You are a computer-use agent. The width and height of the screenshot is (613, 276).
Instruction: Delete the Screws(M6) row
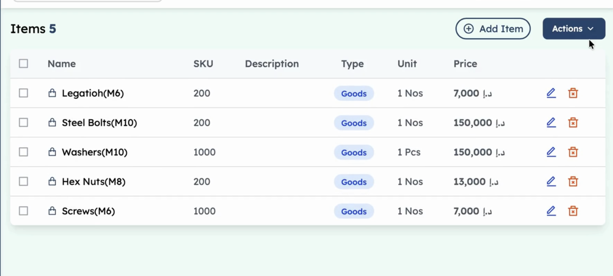(x=573, y=211)
